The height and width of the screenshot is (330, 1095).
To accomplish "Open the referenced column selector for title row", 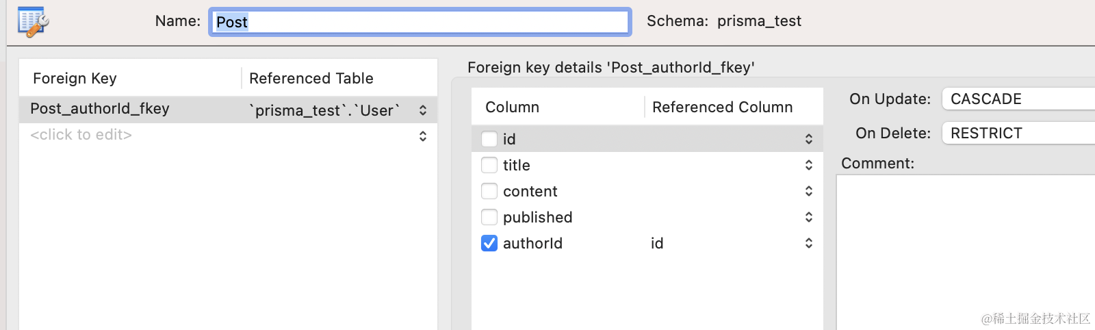I will [808, 165].
